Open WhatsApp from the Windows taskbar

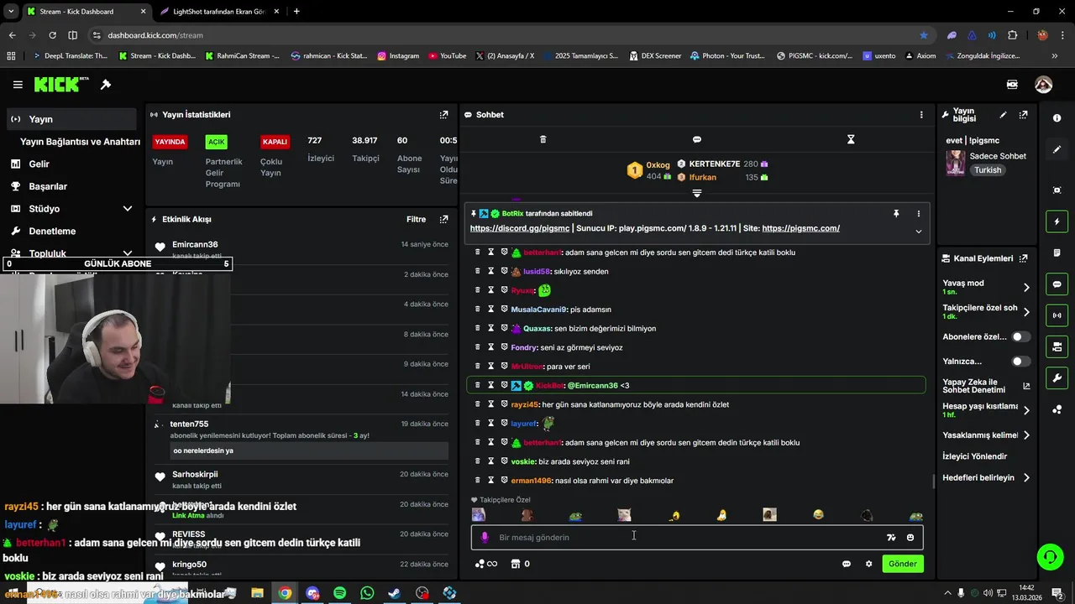click(x=367, y=593)
